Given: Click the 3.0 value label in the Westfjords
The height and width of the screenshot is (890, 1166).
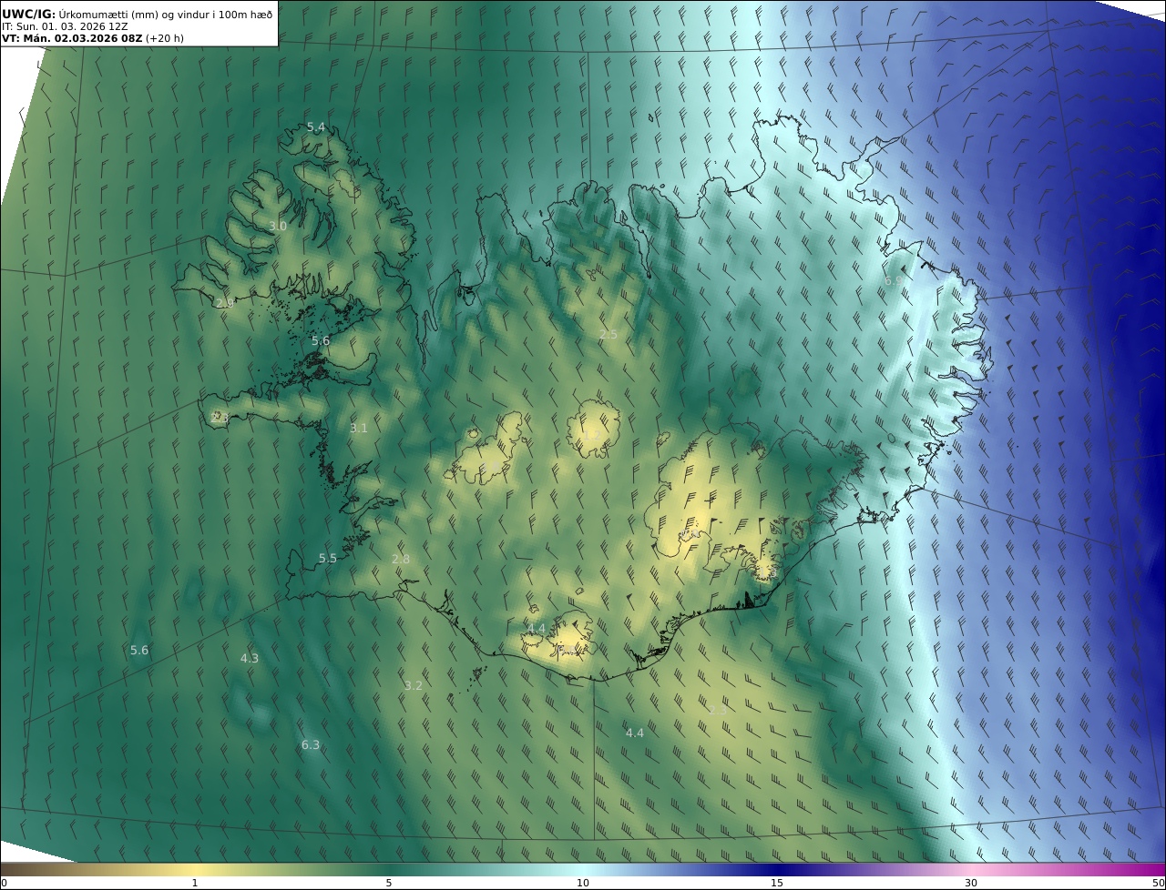Looking at the screenshot, I should click(x=278, y=226).
